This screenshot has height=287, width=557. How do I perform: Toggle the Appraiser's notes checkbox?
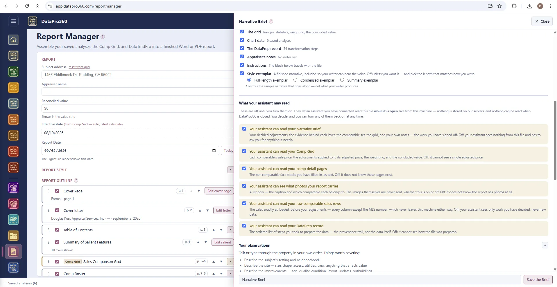(242, 57)
